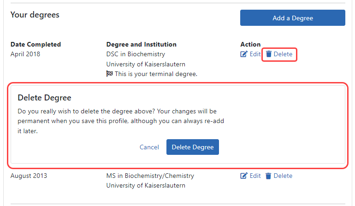The height and width of the screenshot is (206, 355).
Task: Select the Edit text for April 2018 degree
Action: click(255, 54)
